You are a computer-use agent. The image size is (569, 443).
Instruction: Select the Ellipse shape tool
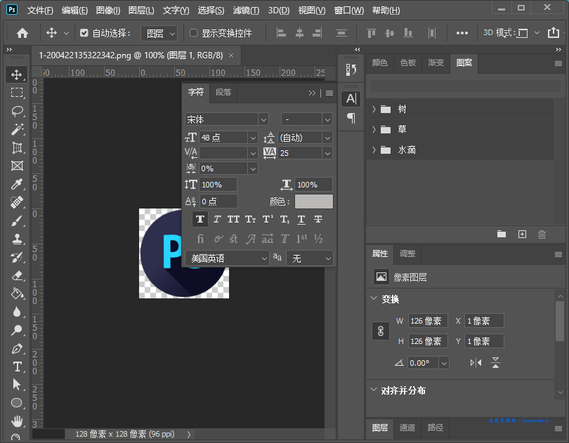pos(16,403)
